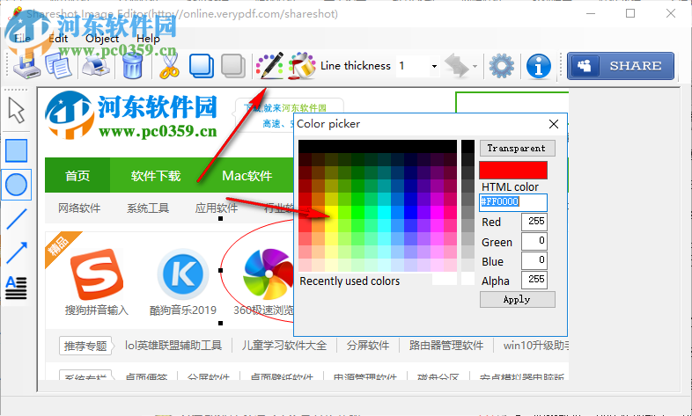The height and width of the screenshot is (416, 692).
Task: Click the HTML color input field
Action: coord(512,202)
